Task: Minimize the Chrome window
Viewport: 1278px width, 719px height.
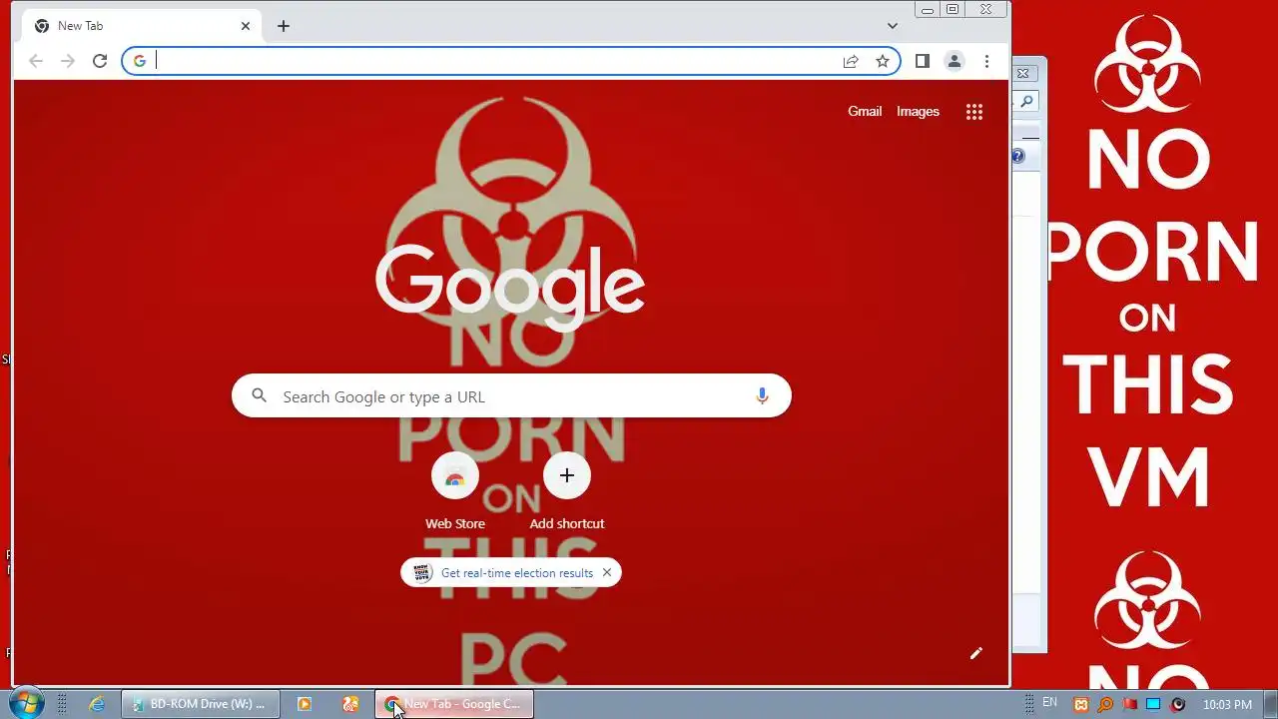Action: pyautogui.click(x=928, y=10)
